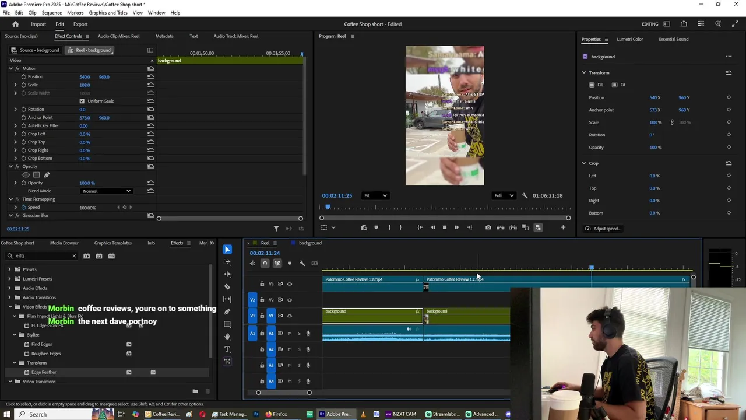Collapse the Stylize folder
The height and width of the screenshot is (420, 746).
coord(15,335)
